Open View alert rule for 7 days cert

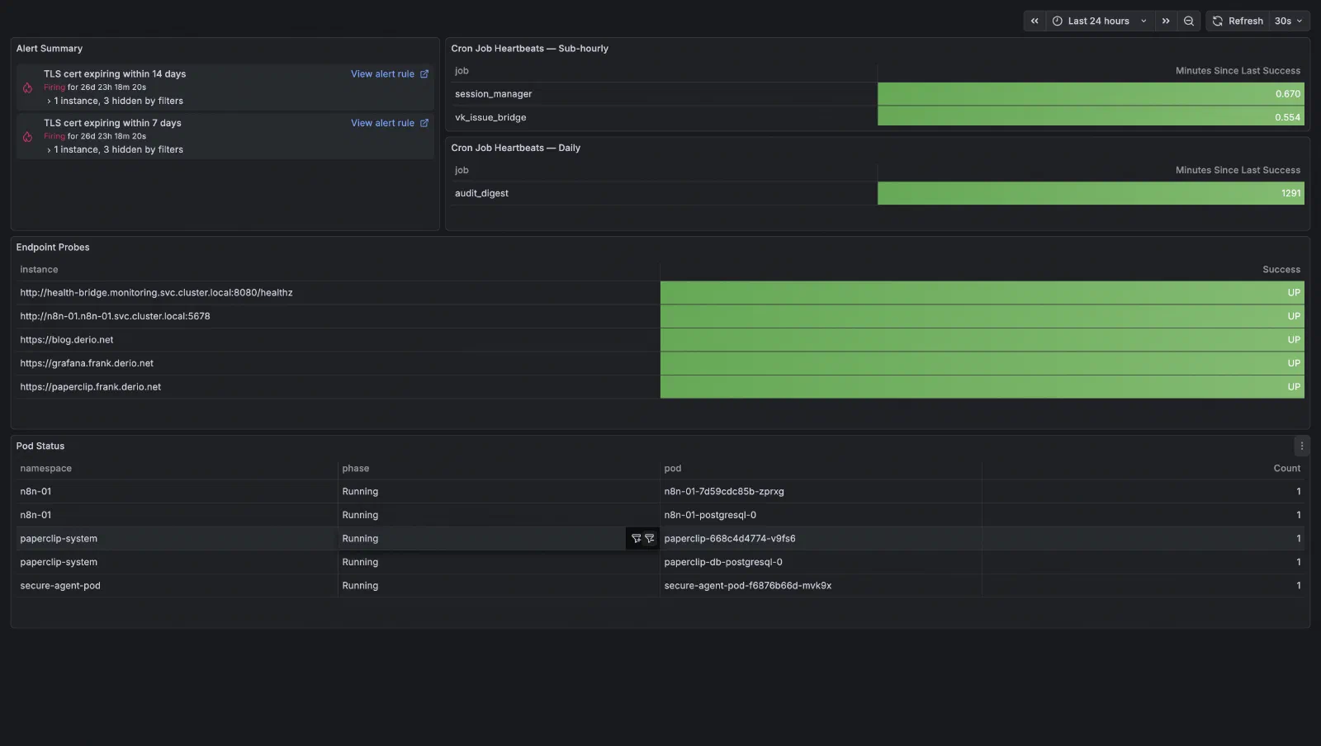coord(389,123)
